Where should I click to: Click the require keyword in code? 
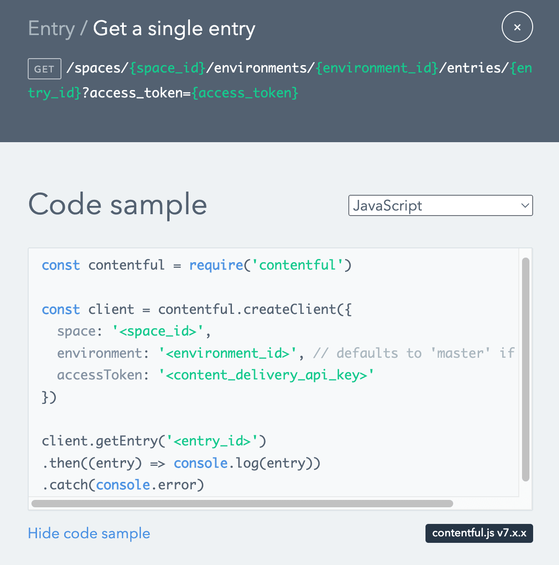pyautogui.click(x=216, y=265)
